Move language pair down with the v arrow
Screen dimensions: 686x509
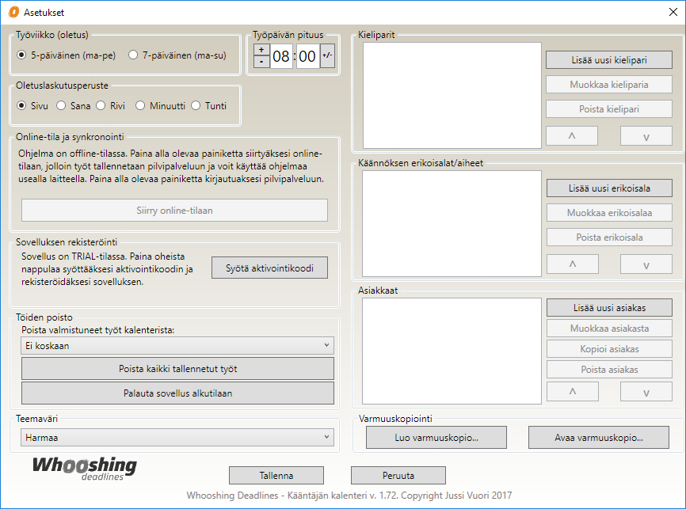coord(646,136)
